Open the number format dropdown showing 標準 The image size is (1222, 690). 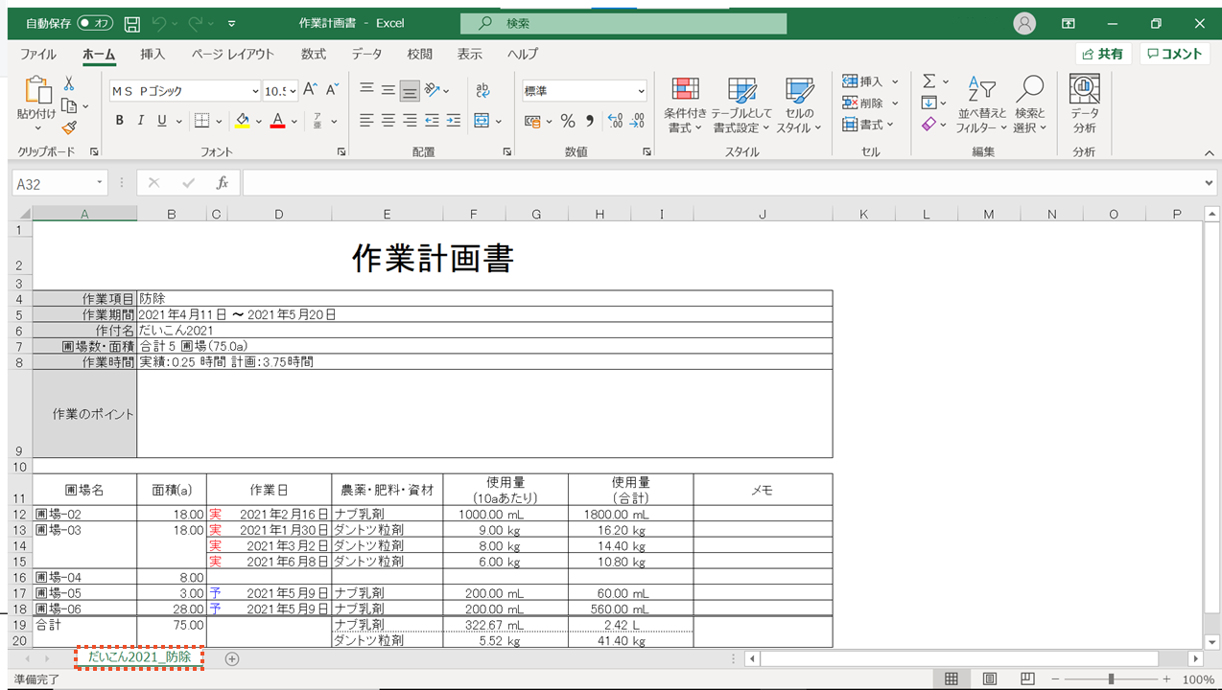coord(641,91)
